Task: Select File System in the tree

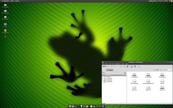Action: (x=108, y=77)
